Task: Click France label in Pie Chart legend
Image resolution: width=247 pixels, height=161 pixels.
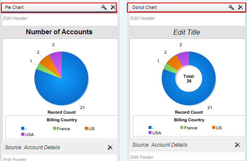Action: pyautogui.click(x=64, y=129)
